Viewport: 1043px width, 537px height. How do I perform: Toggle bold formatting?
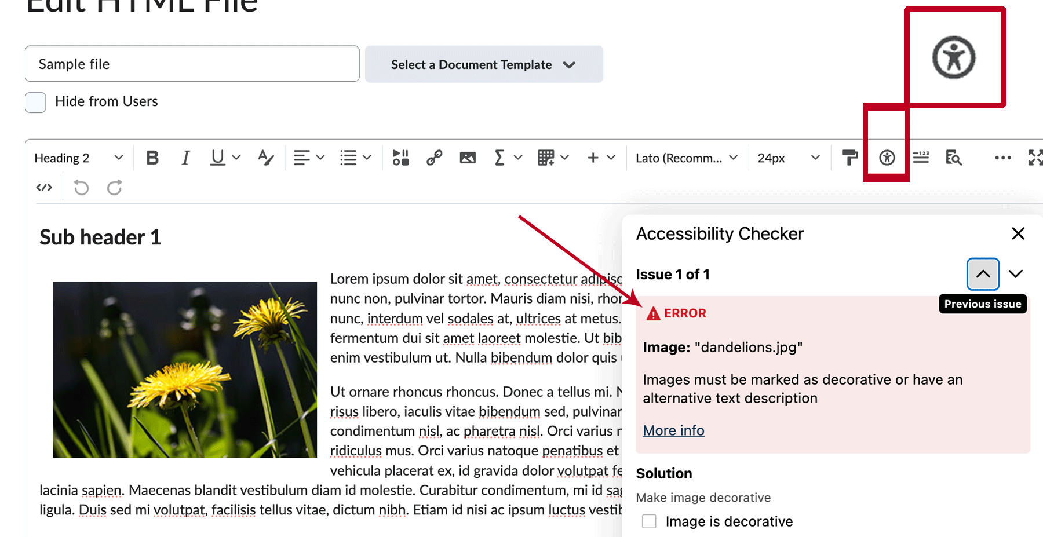152,158
